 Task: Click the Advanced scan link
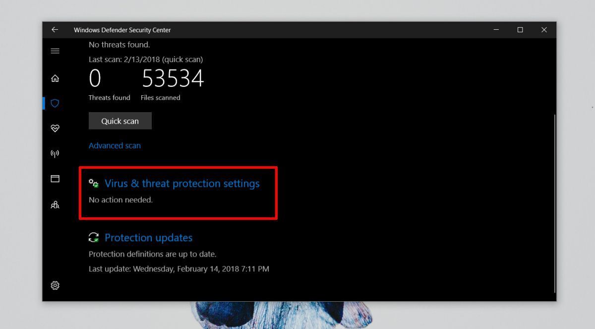[x=115, y=145]
